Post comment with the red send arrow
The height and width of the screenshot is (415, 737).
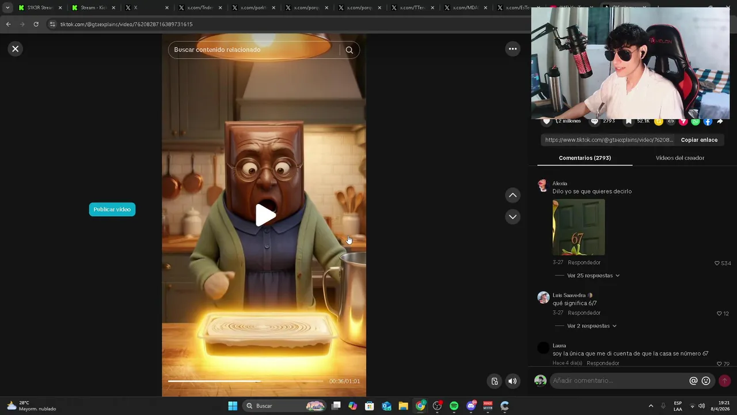click(724, 381)
